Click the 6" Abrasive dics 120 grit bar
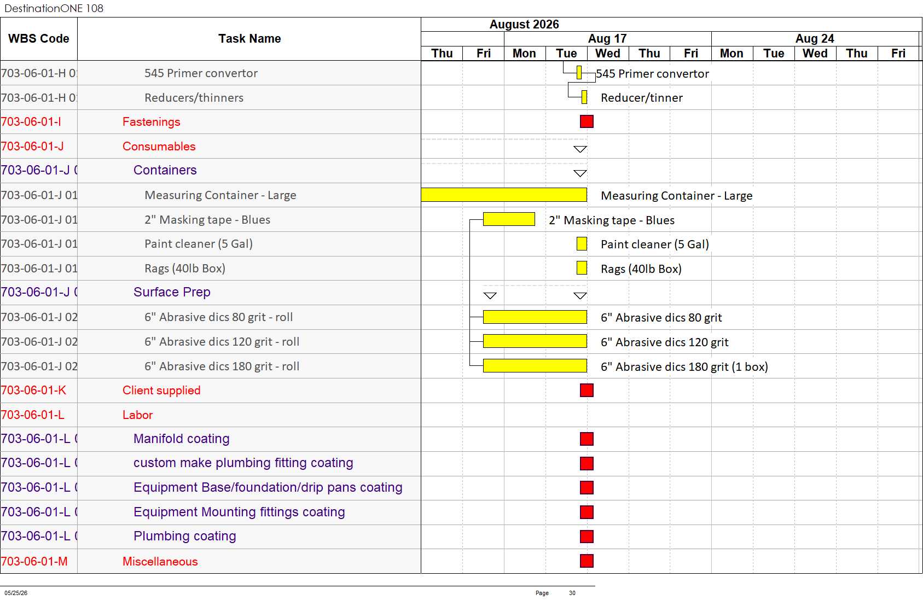The width and height of the screenshot is (923, 600). click(x=535, y=341)
